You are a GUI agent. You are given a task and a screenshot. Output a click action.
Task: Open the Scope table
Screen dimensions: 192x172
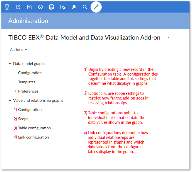(x=23, y=119)
